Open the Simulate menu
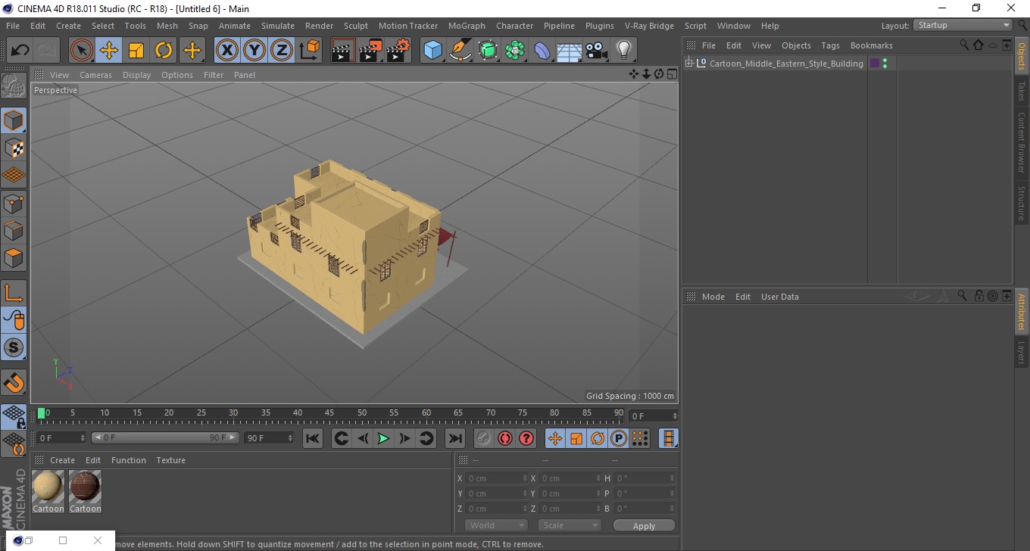Image resolution: width=1030 pixels, height=551 pixels. tap(278, 26)
